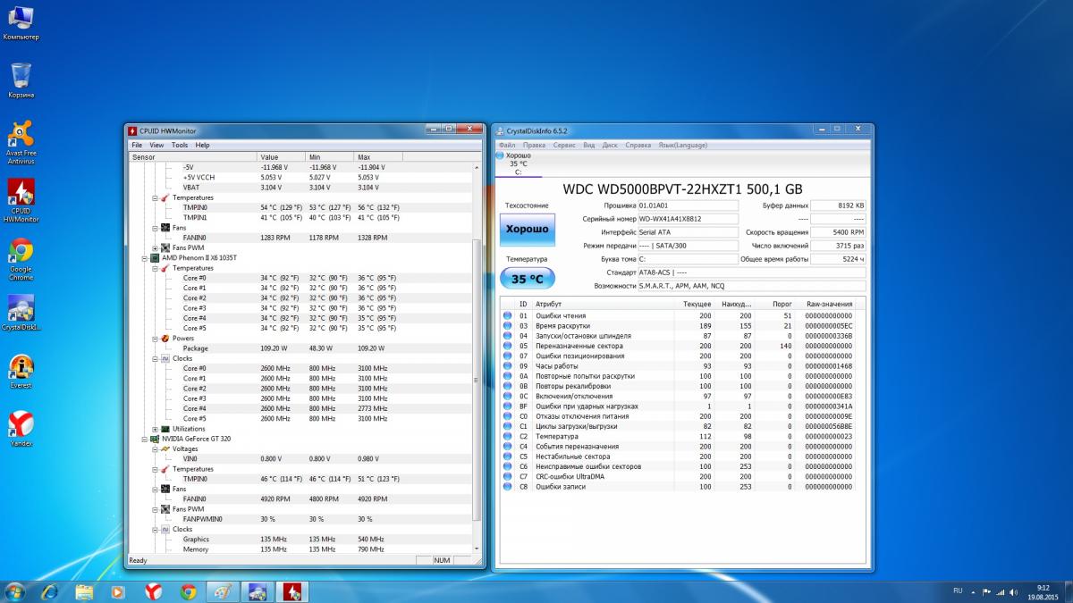Collapse the CPU Clocks node

coord(155,358)
